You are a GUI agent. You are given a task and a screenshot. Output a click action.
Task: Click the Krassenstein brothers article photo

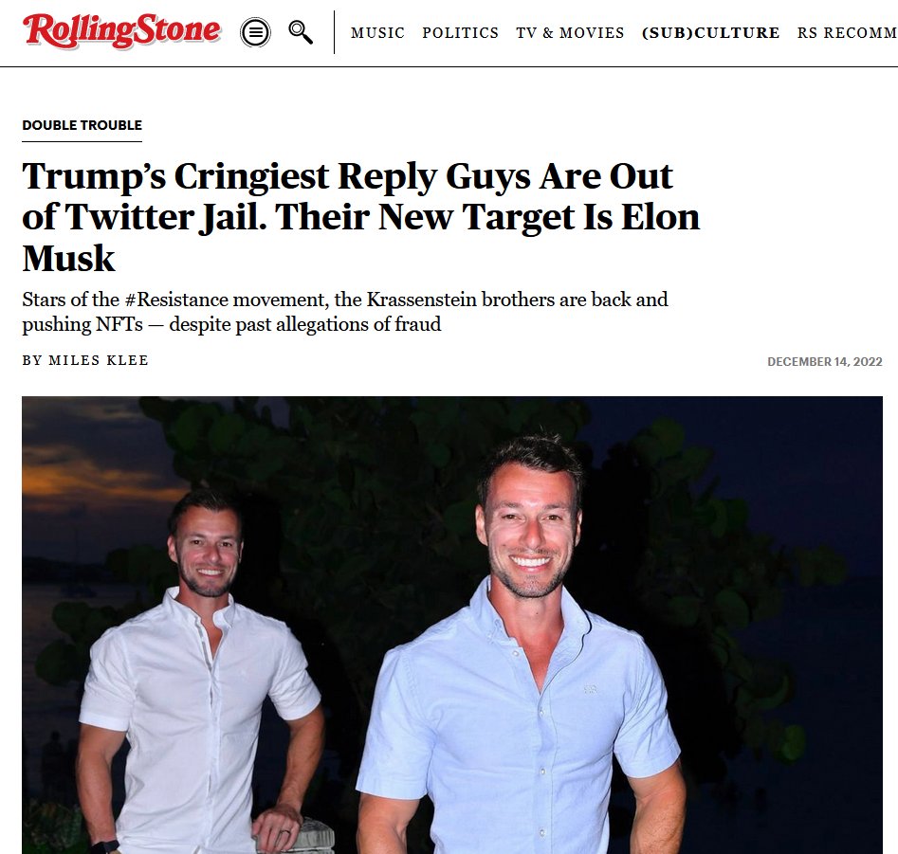click(x=452, y=625)
